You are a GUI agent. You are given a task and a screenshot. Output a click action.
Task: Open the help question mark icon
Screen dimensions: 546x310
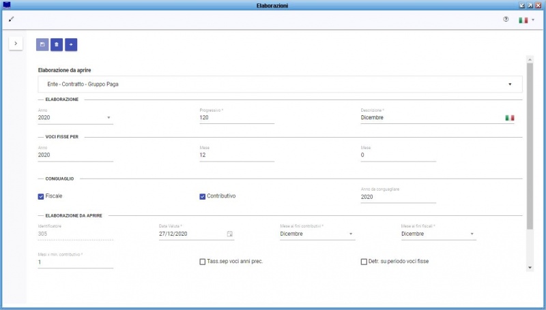tap(506, 20)
